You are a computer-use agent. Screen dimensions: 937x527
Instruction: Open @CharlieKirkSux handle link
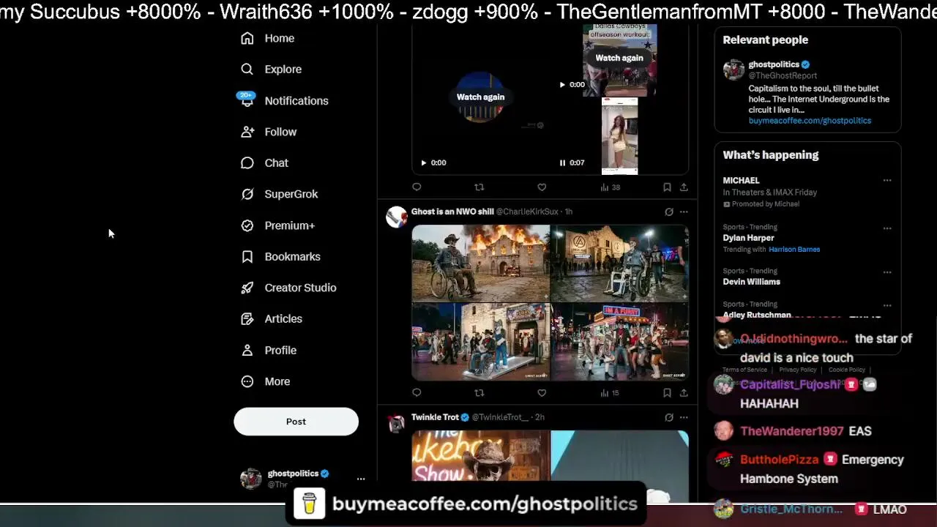pos(527,212)
